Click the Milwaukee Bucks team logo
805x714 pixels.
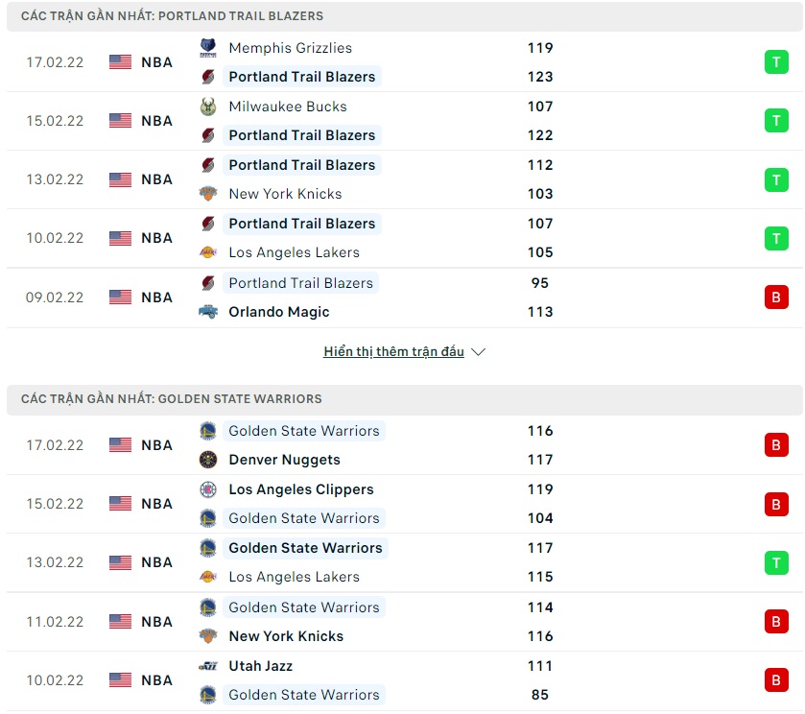point(208,107)
